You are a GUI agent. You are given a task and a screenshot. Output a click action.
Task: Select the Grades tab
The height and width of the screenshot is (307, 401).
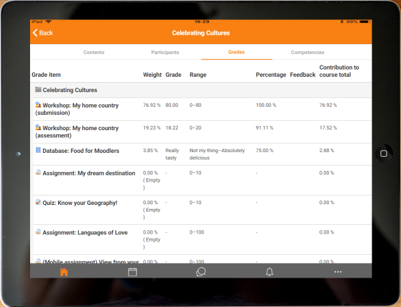236,52
